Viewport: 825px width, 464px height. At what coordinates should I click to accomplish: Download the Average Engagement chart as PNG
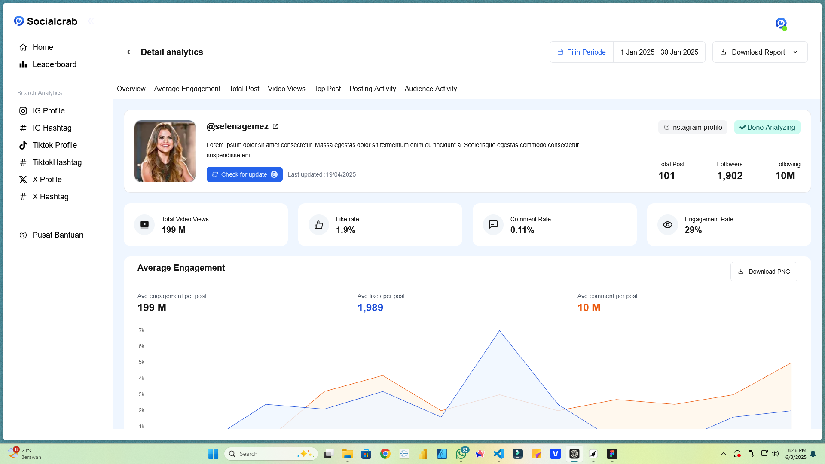[x=764, y=271]
